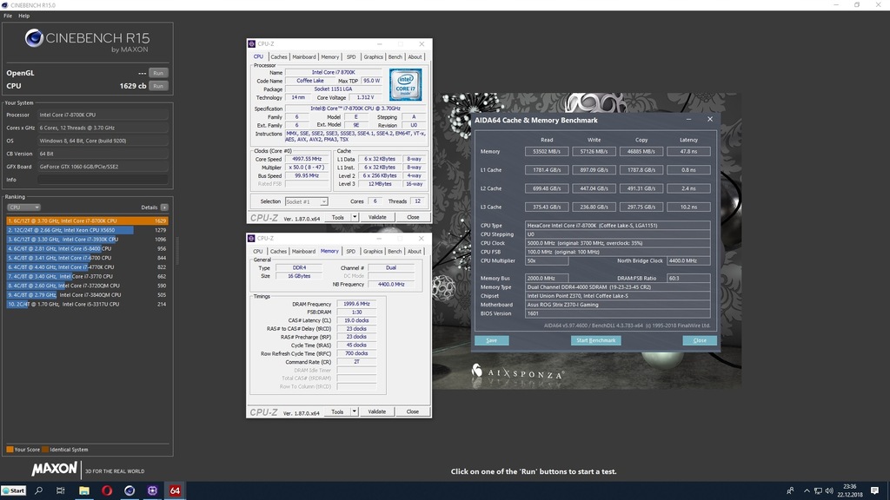Select ranking row Core i5-3317U CPU
This screenshot has width=890, height=500.
pyautogui.click(x=88, y=305)
